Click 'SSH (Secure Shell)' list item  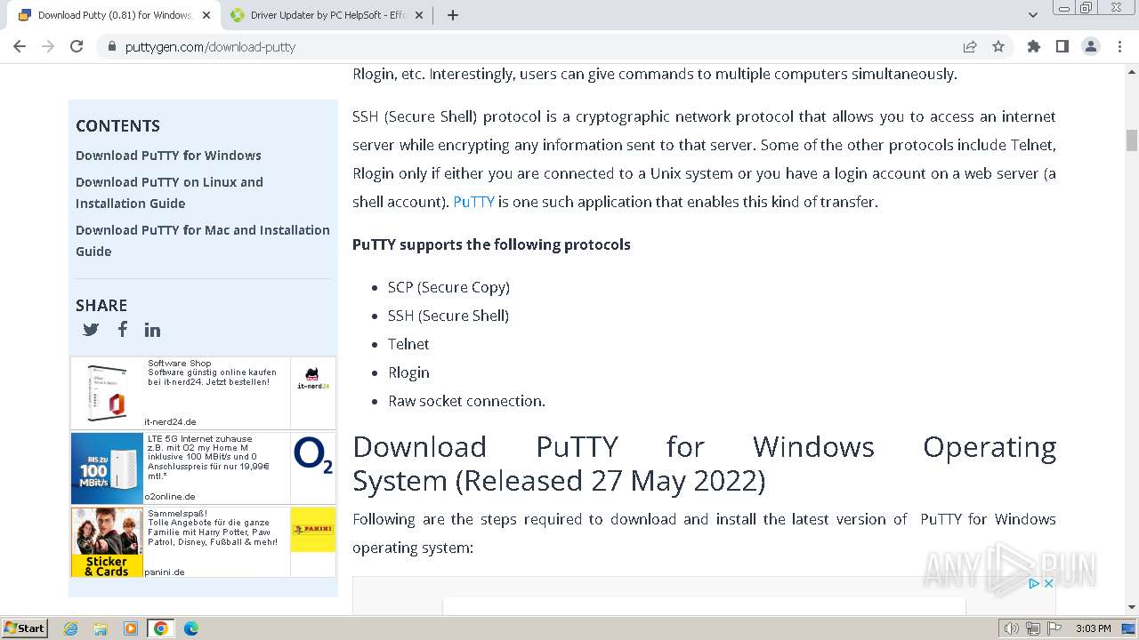[448, 316]
